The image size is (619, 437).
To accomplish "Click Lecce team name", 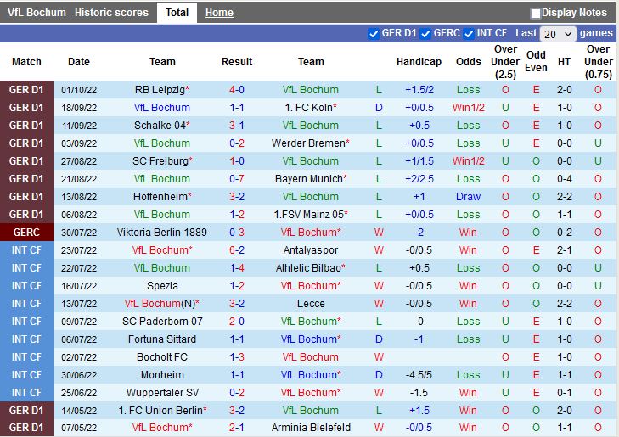I will pyautogui.click(x=311, y=304).
